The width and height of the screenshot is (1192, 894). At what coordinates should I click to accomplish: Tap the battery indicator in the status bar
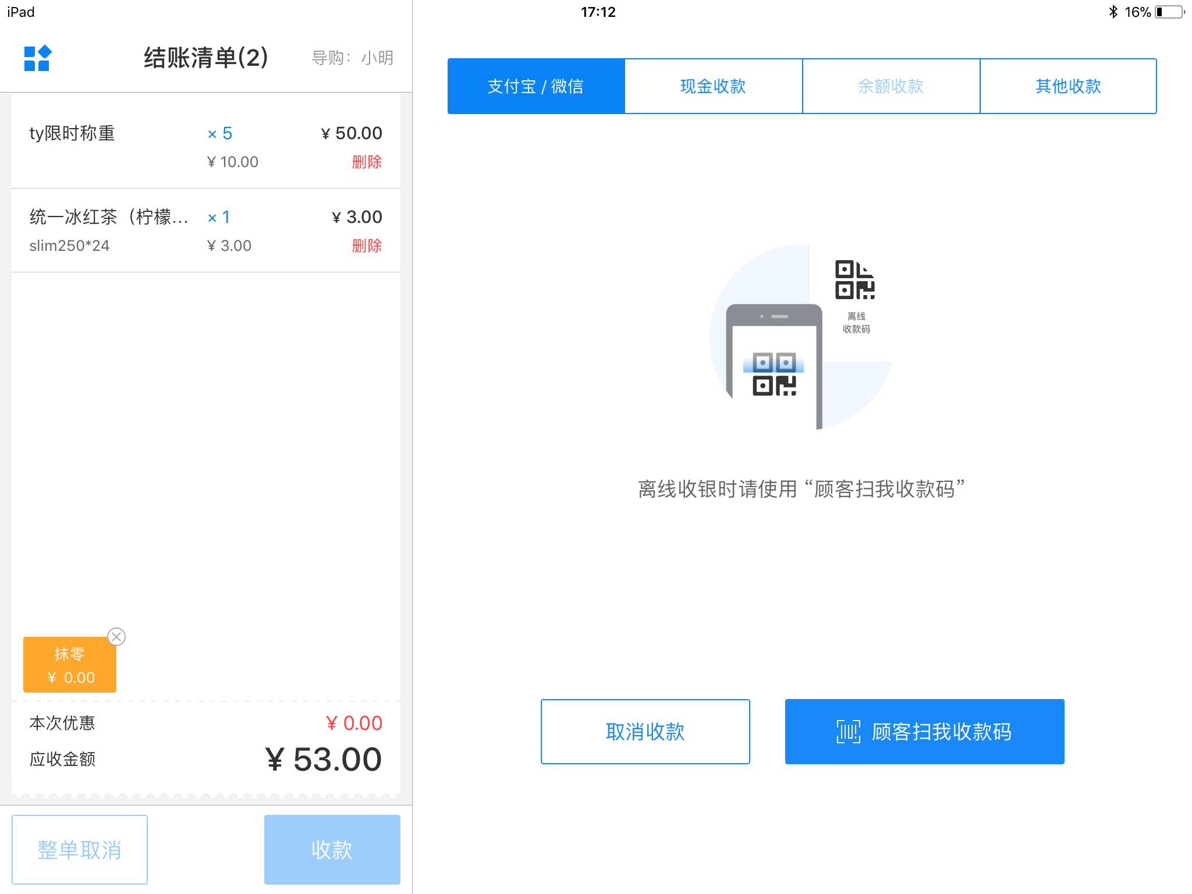[x=1170, y=12]
